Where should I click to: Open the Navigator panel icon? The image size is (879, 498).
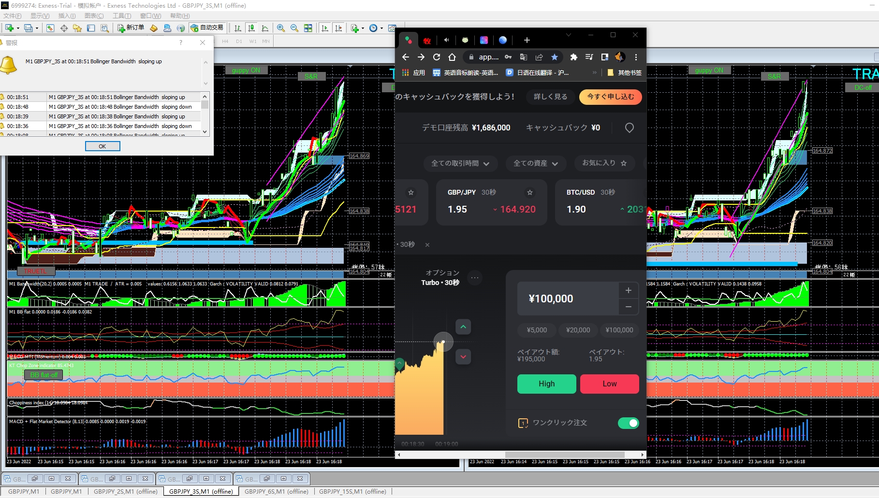(x=91, y=28)
